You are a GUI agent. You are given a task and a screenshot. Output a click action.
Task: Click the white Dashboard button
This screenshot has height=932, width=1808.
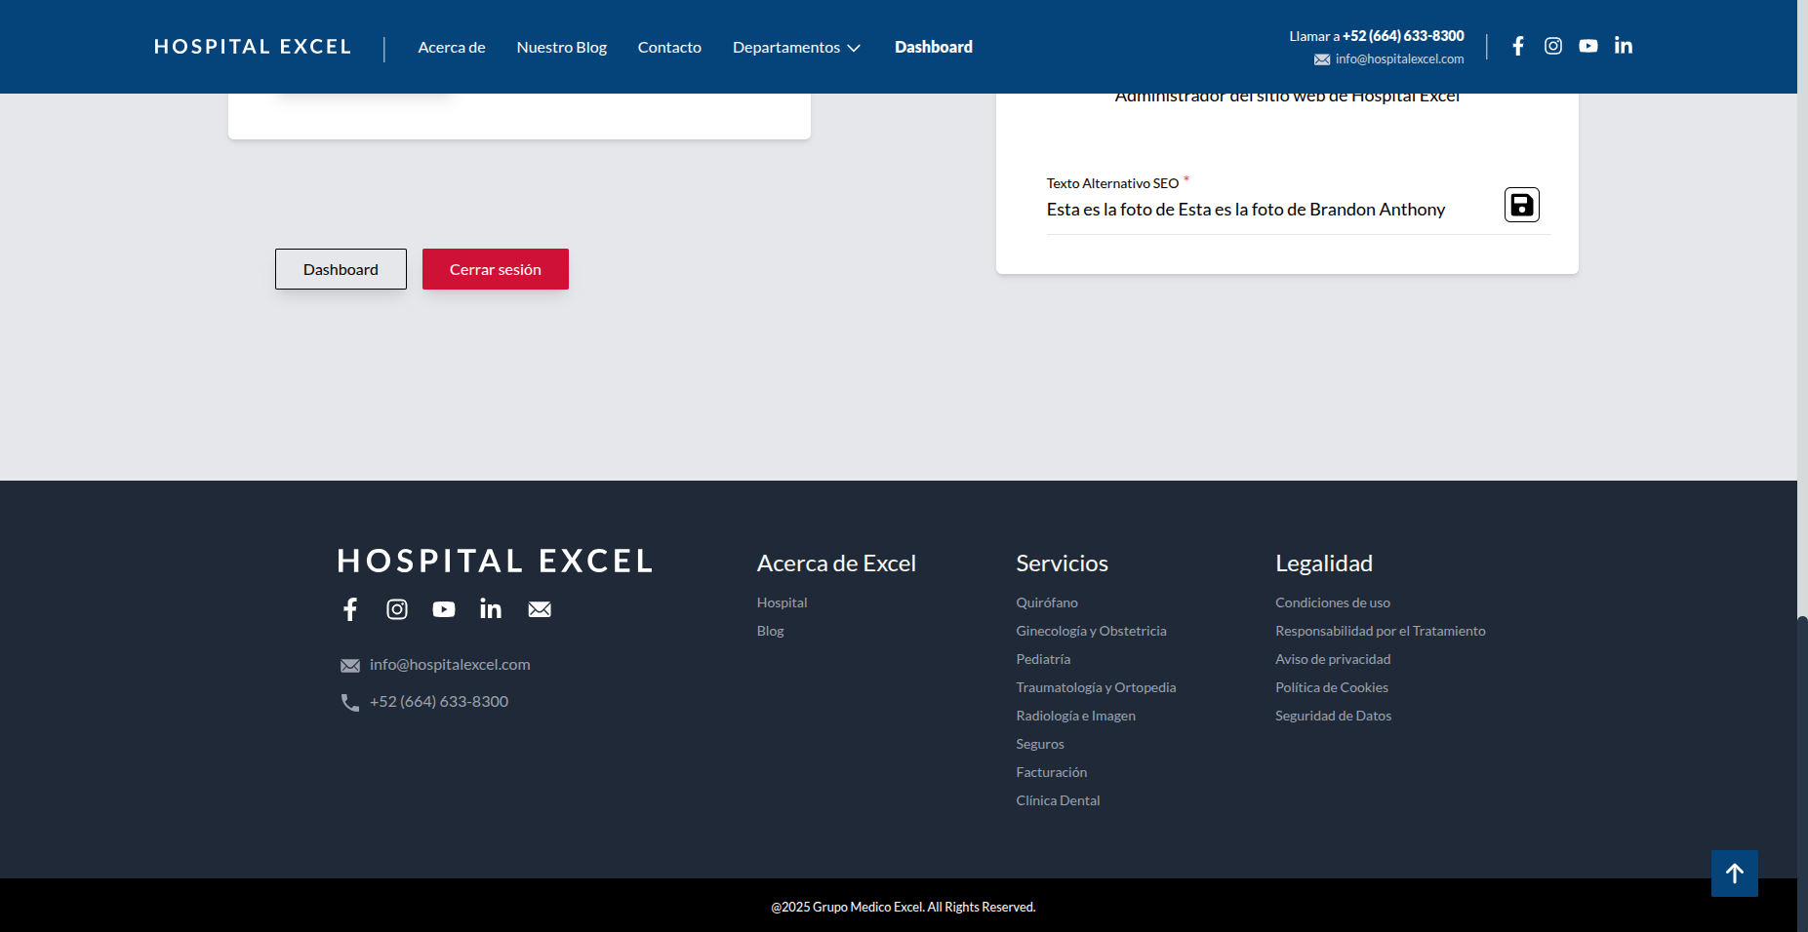tap(341, 269)
